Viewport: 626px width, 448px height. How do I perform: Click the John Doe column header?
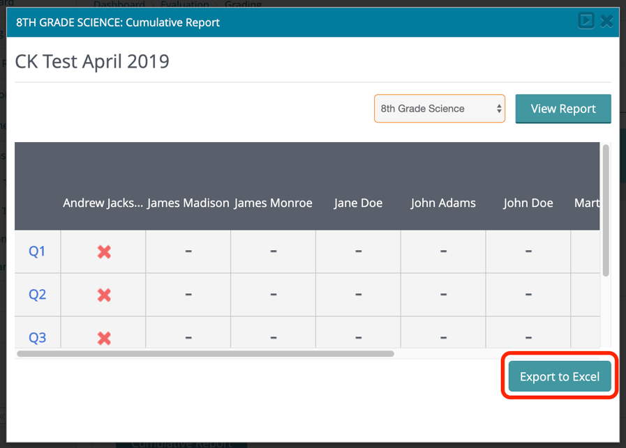[x=528, y=203]
